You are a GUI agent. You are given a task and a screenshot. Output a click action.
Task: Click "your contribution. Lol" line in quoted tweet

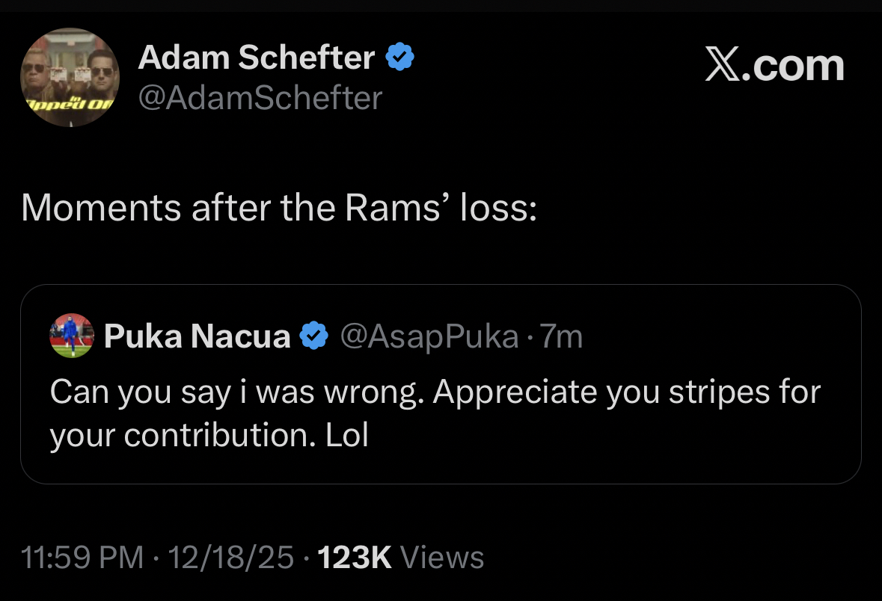point(209,436)
